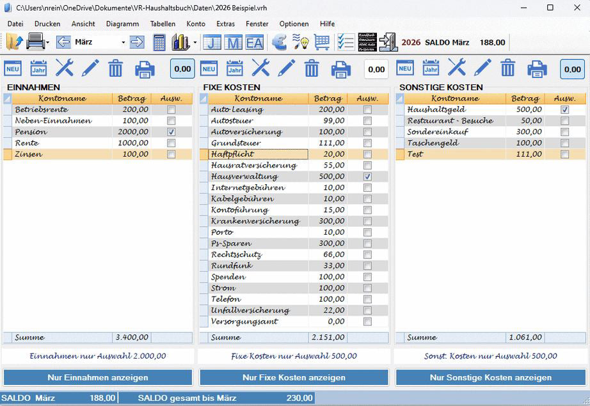Expand the printer dropdown arrow in main toolbar
Screen dimensions: 590x406
[x=48, y=43]
